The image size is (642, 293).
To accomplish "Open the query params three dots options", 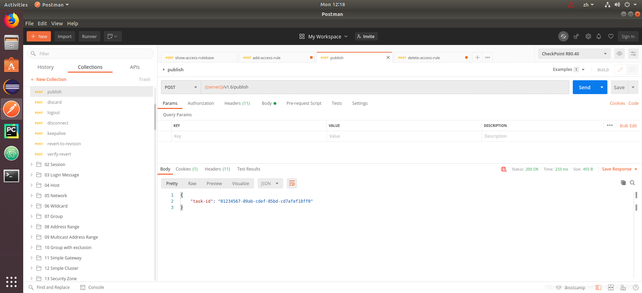I will pos(610,125).
